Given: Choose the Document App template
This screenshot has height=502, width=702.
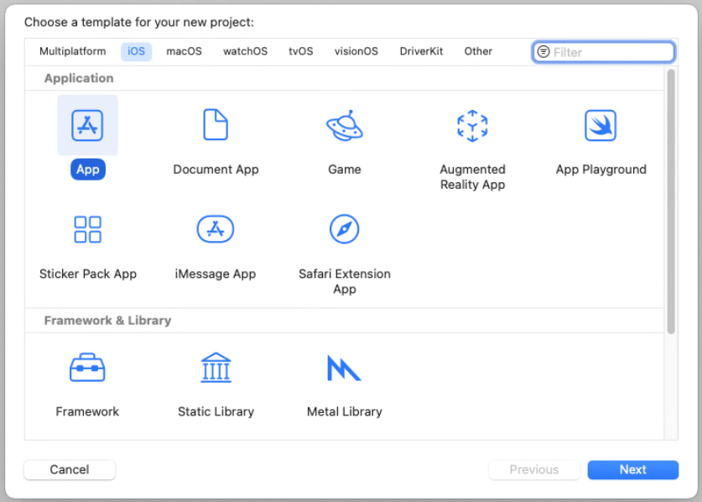Looking at the screenshot, I should tap(216, 126).
